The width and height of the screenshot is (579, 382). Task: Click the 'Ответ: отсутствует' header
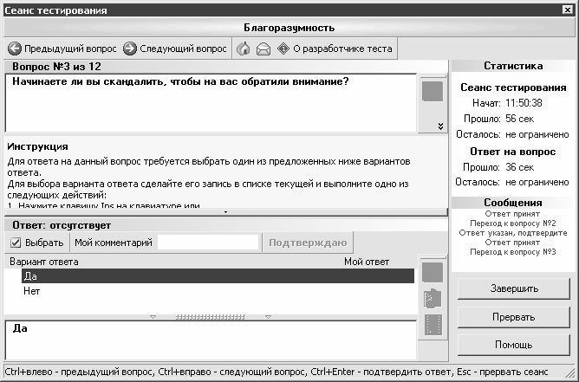(62, 225)
